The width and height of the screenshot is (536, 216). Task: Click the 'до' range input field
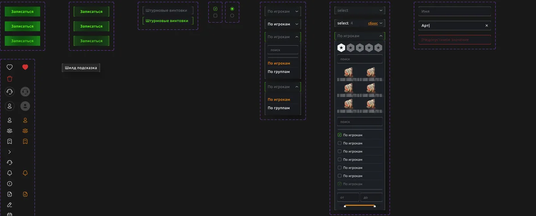[372, 197]
